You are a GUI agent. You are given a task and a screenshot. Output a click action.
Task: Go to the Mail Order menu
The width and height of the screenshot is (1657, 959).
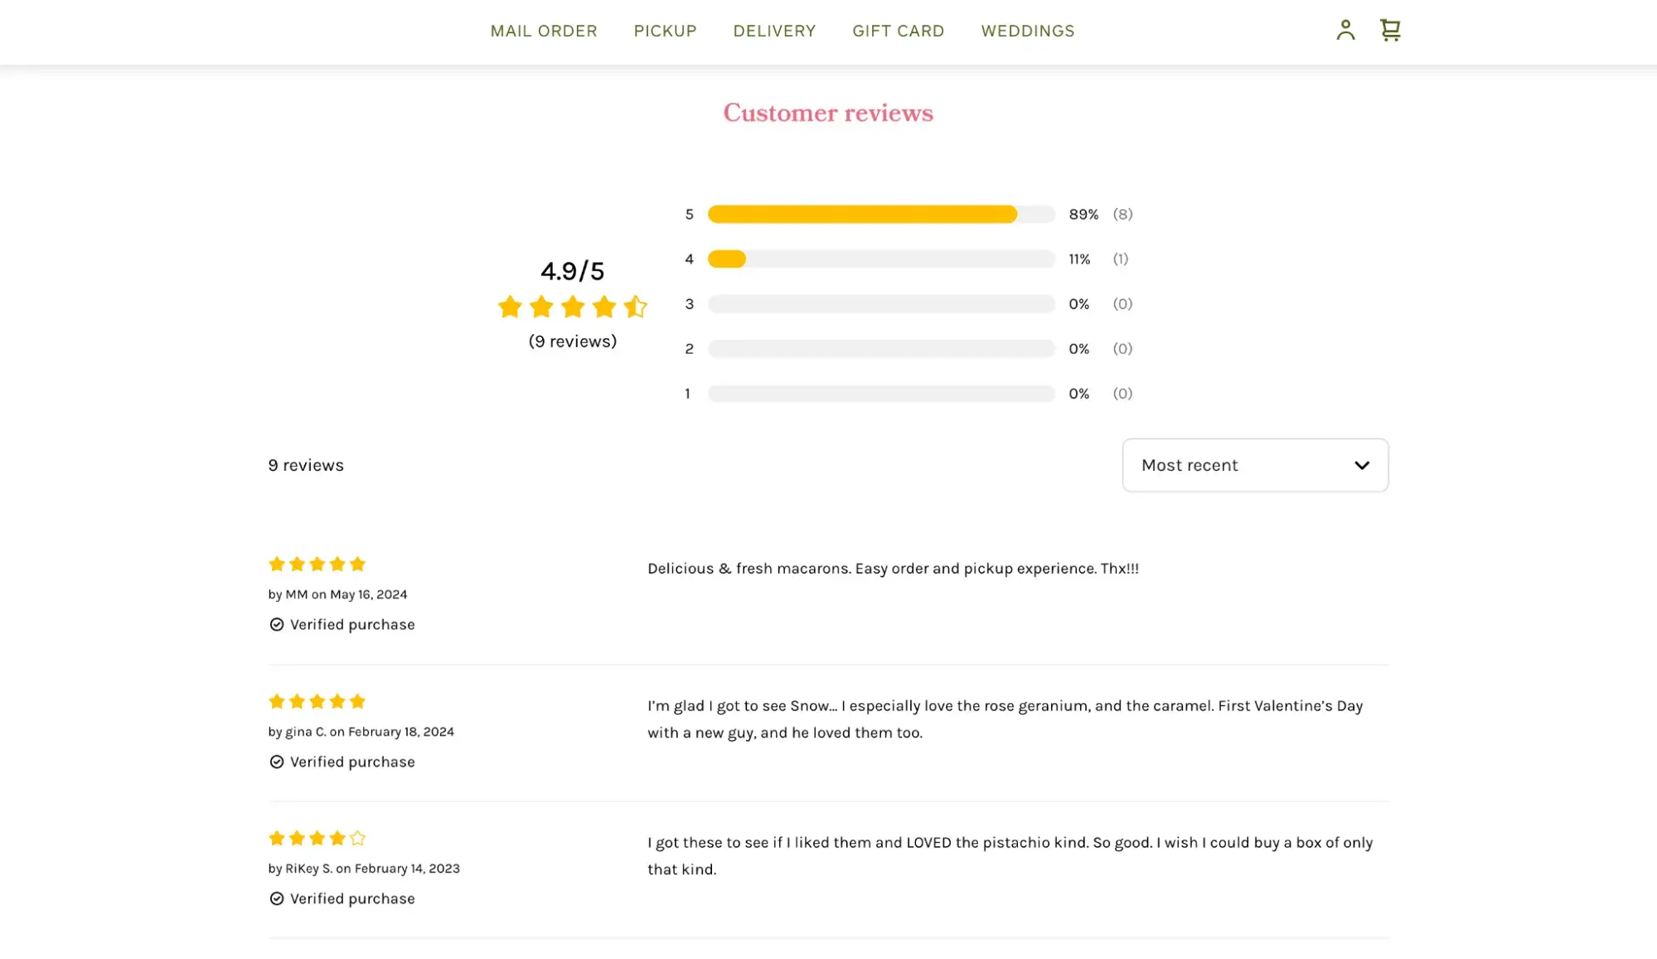coord(544,31)
